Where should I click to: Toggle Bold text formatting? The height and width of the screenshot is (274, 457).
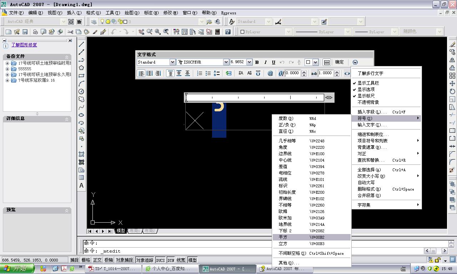point(257,62)
